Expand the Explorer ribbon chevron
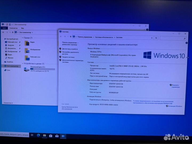 [x=144, y=30]
